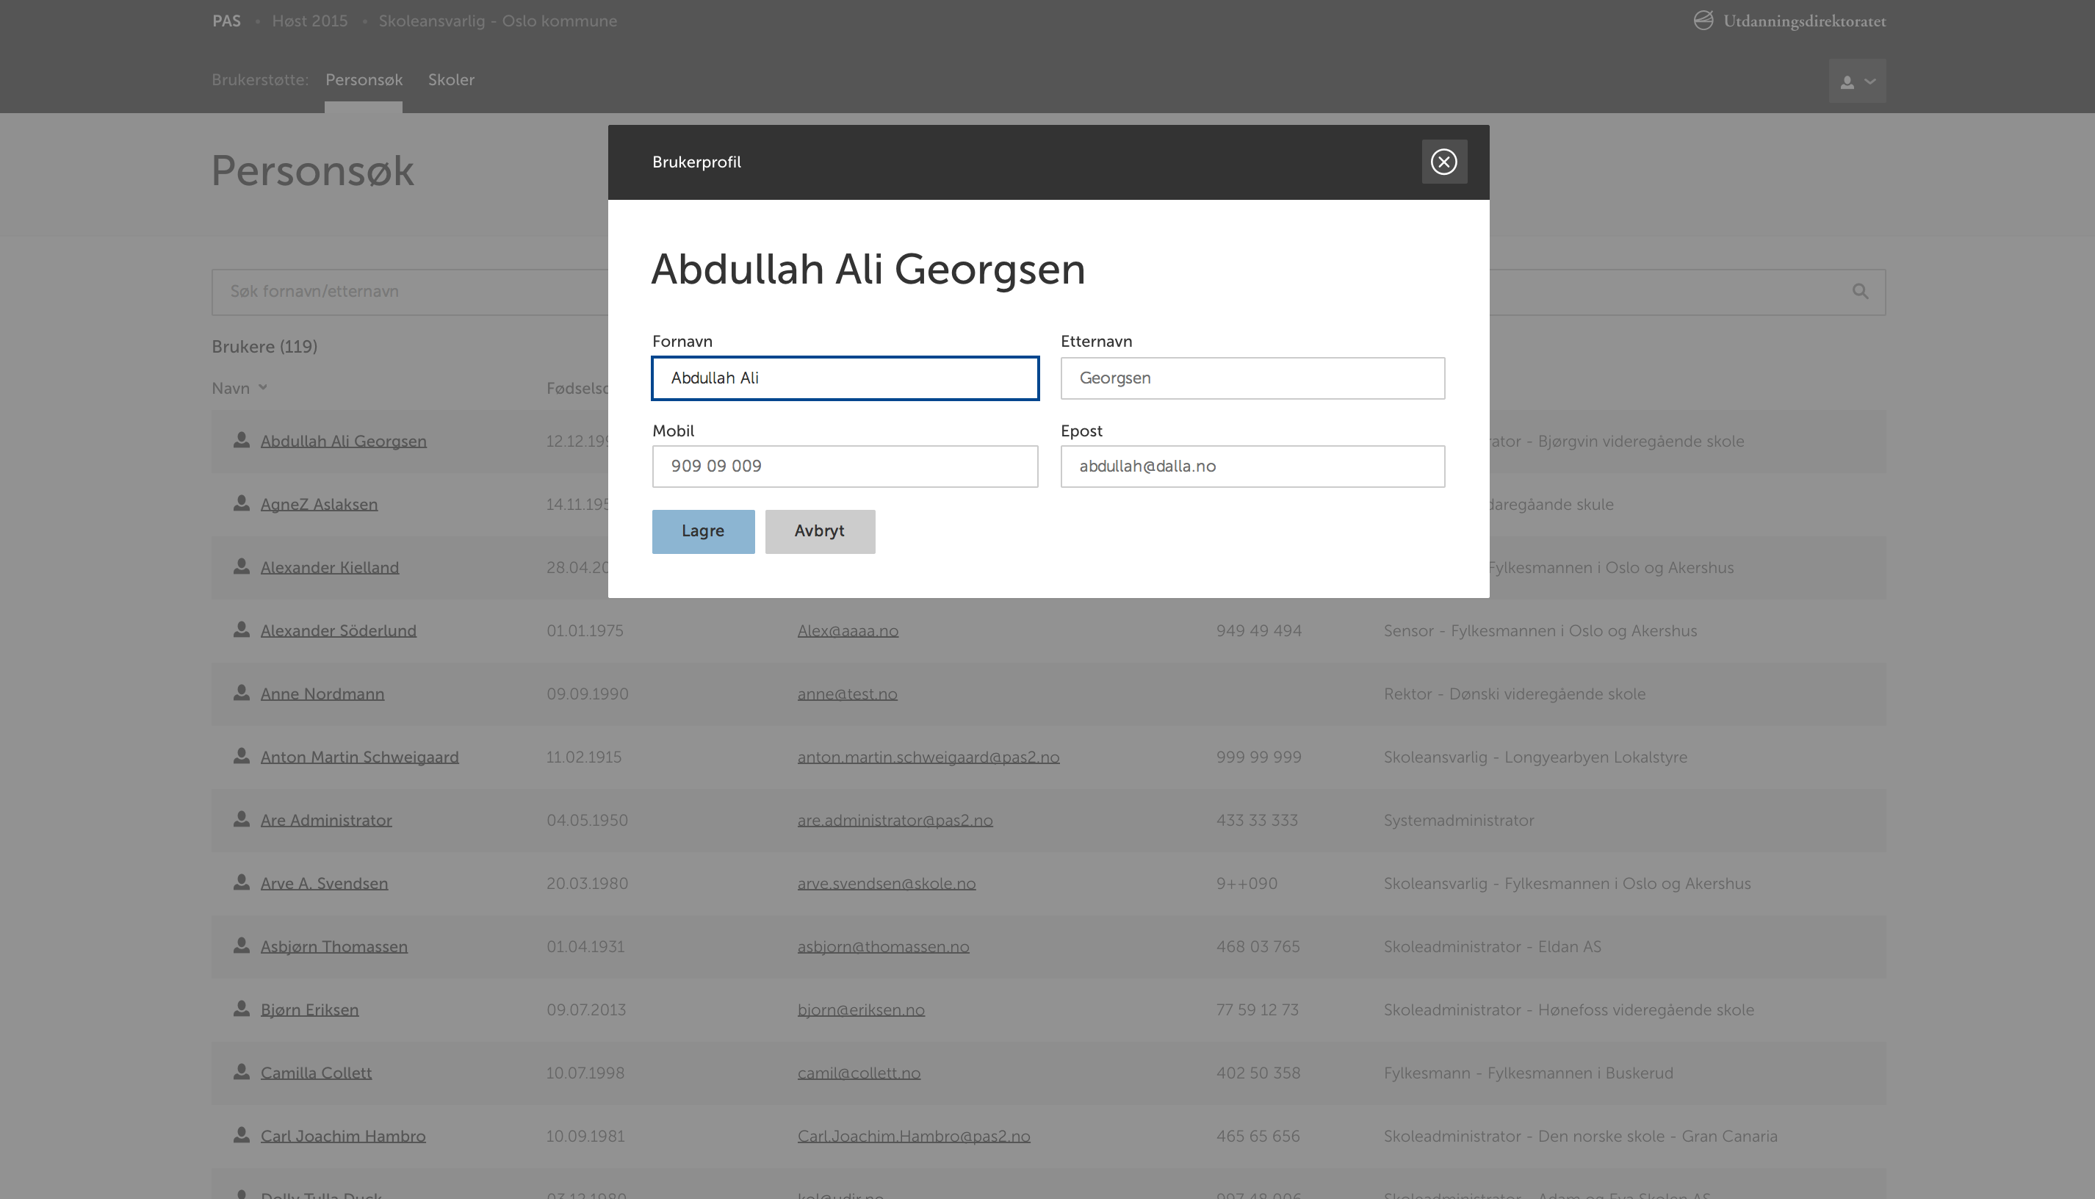2095x1199 pixels.
Task: Click the Brukere (119) heading
Action: coord(264,347)
